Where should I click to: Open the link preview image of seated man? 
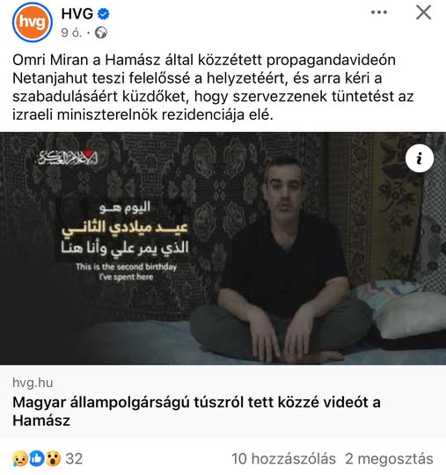223,248
